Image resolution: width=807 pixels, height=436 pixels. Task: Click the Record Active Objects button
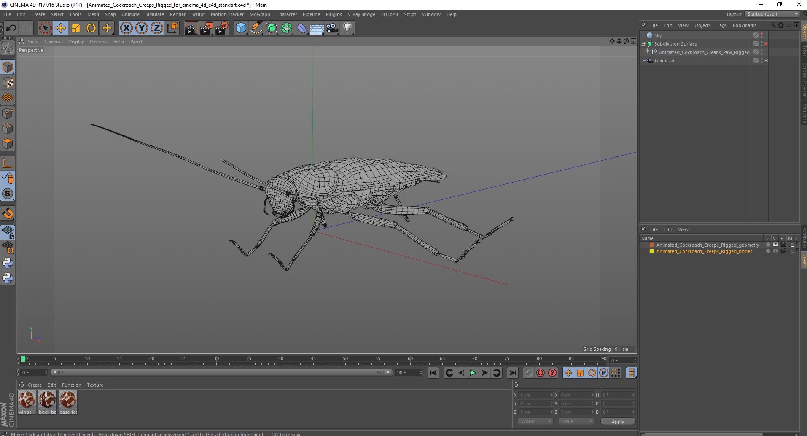529,373
